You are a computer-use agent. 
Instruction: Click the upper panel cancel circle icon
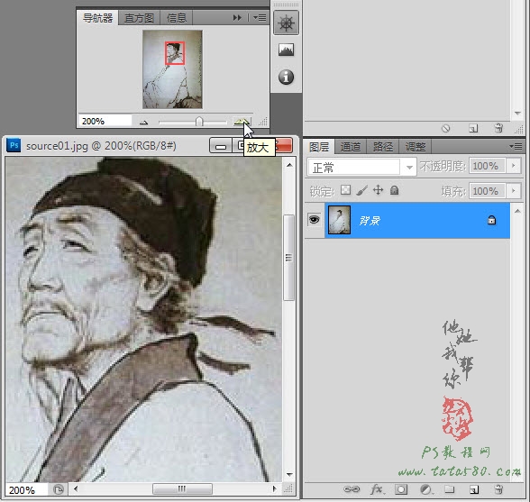(x=446, y=128)
